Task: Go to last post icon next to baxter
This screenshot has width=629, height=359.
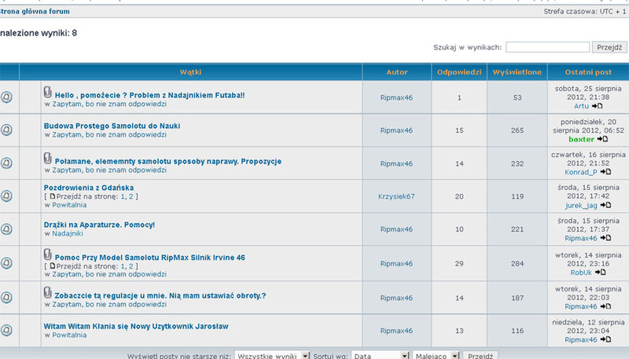Action: (602, 139)
